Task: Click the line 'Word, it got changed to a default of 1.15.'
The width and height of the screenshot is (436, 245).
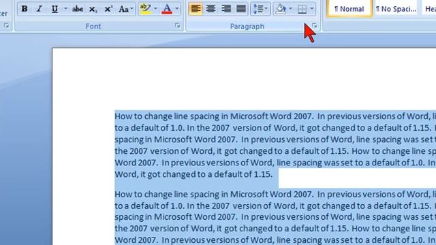Action: pos(193,174)
